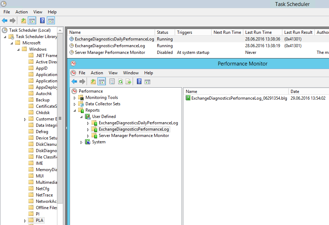Select the Chkdsk folder
This screenshot has height=225, width=329.
point(43,113)
